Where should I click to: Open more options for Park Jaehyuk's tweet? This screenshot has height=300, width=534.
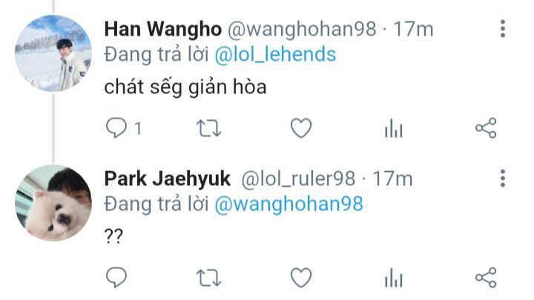(503, 179)
